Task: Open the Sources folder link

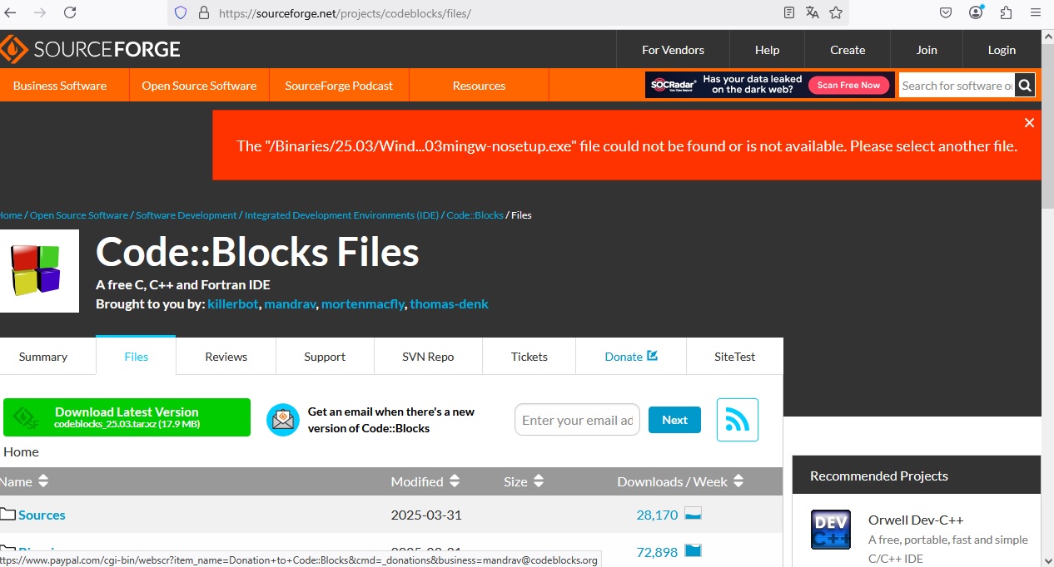Action: (42, 515)
